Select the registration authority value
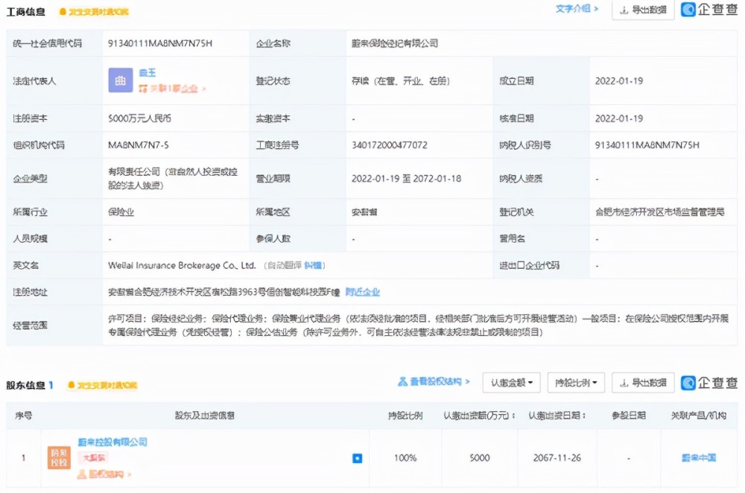This screenshot has width=745, height=493. (660, 211)
